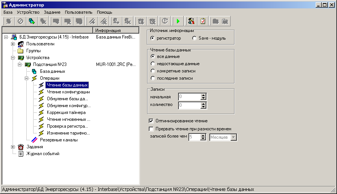This screenshot has height=194, width=337.
Task: Click the yellow folder icon of Группы
Action: (x=21, y=51)
